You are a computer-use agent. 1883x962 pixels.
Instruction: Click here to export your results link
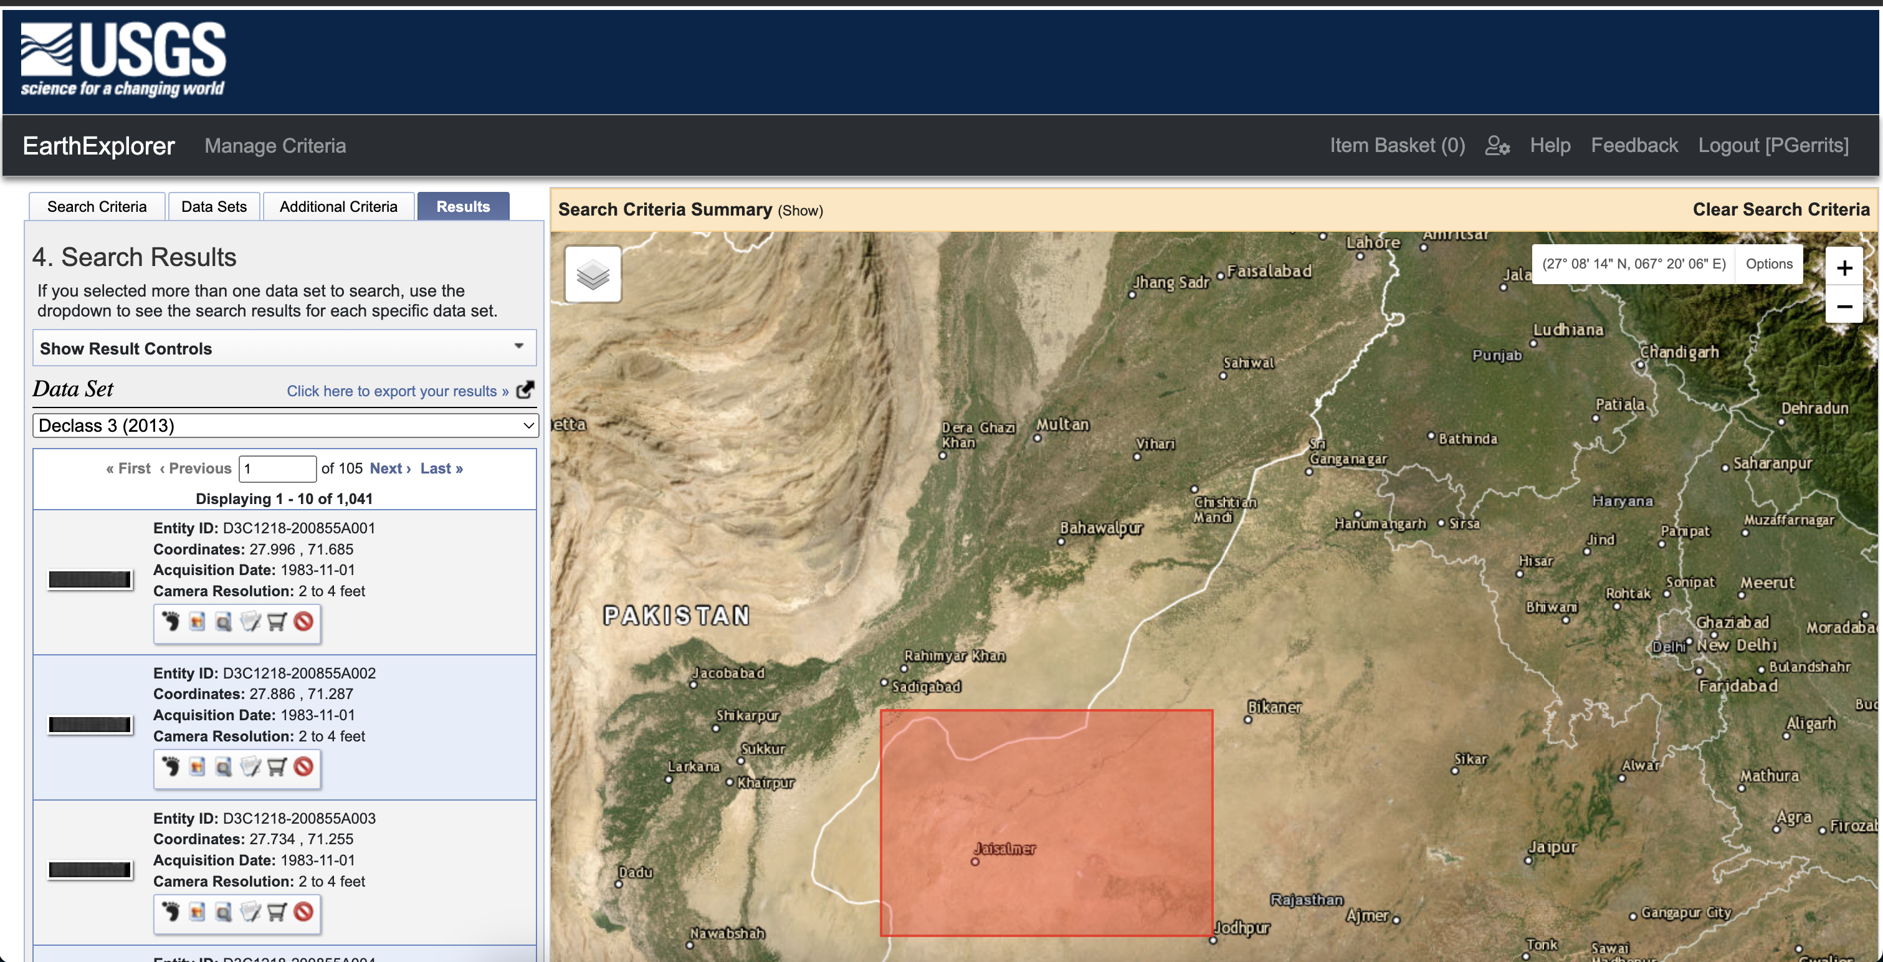[397, 391]
